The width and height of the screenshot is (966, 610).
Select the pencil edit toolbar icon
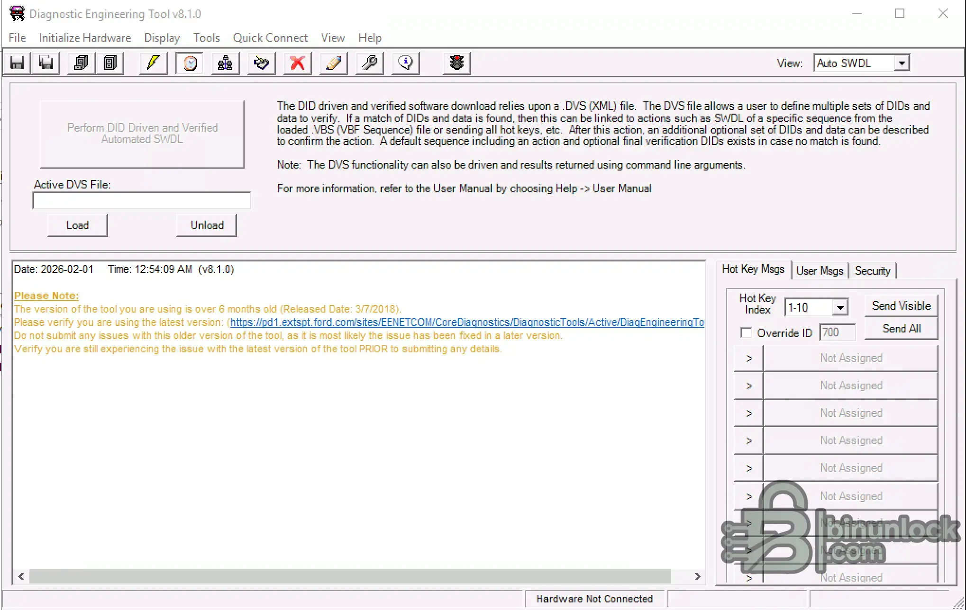pos(333,63)
